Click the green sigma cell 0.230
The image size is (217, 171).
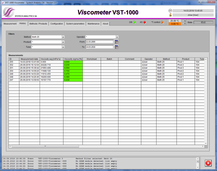(73, 65)
